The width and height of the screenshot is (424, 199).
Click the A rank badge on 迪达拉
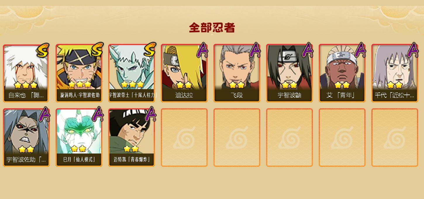tap(202, 50)
